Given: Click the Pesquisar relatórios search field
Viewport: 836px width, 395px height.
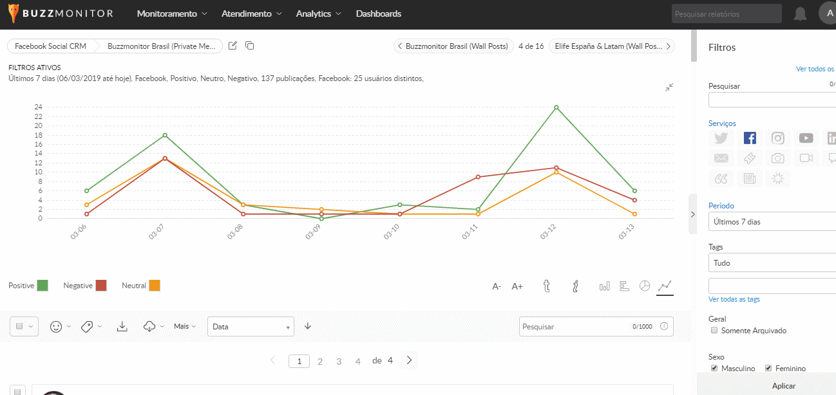Looking at the screenshot, I should click(x=726, y=14).
